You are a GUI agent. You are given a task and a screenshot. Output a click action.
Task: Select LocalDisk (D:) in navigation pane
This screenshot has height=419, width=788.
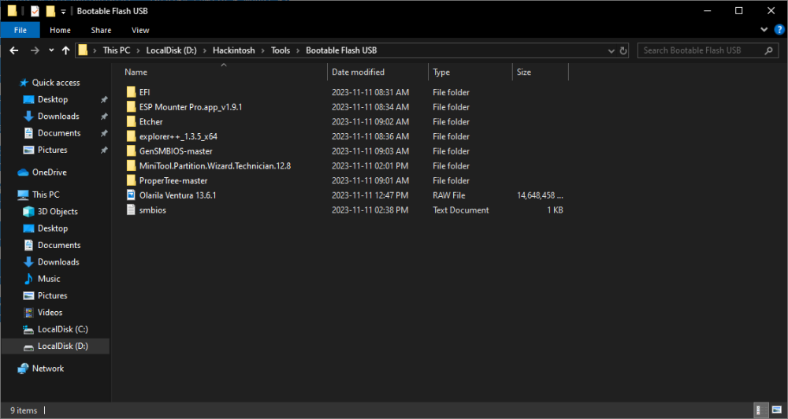click(62, 347)
